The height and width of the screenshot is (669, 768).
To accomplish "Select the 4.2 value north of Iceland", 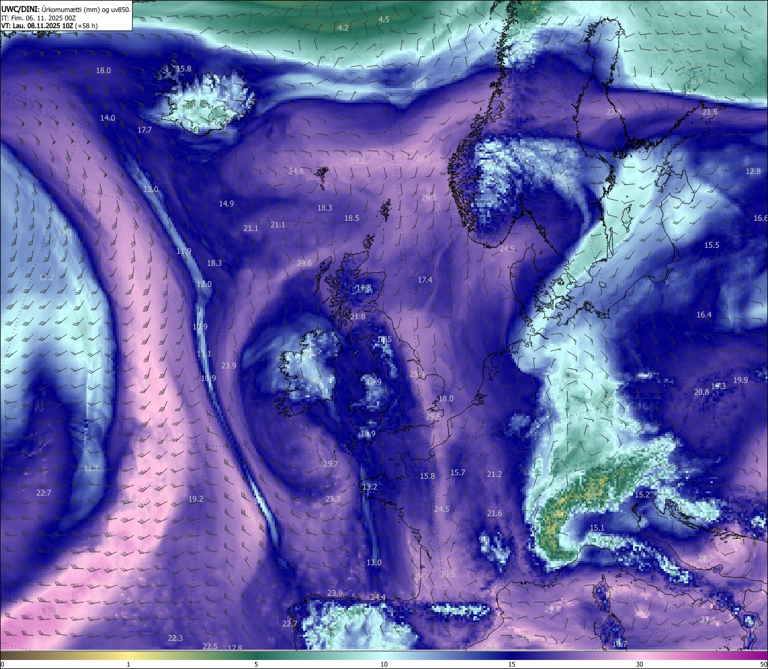I will (343, 28).
